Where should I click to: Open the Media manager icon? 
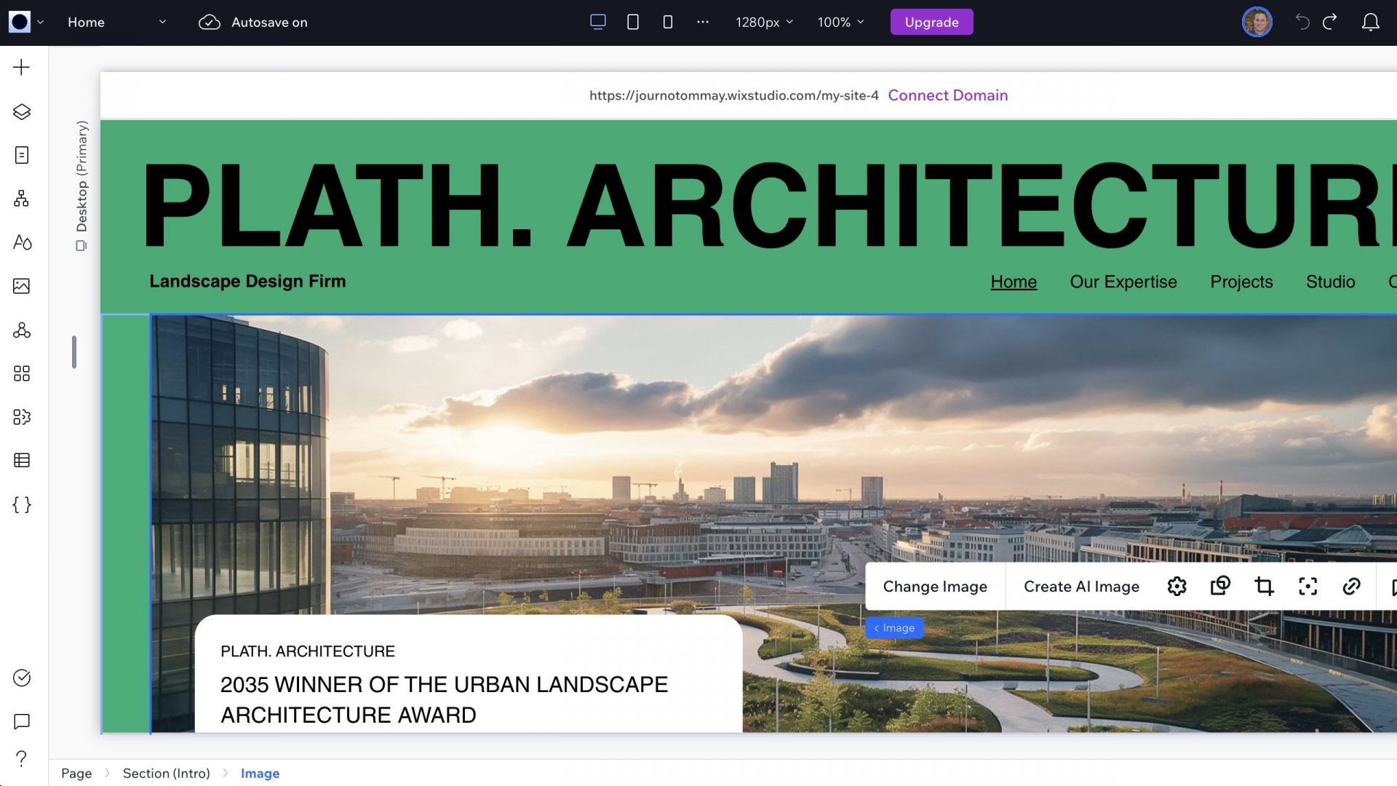(x=22, y=286)
